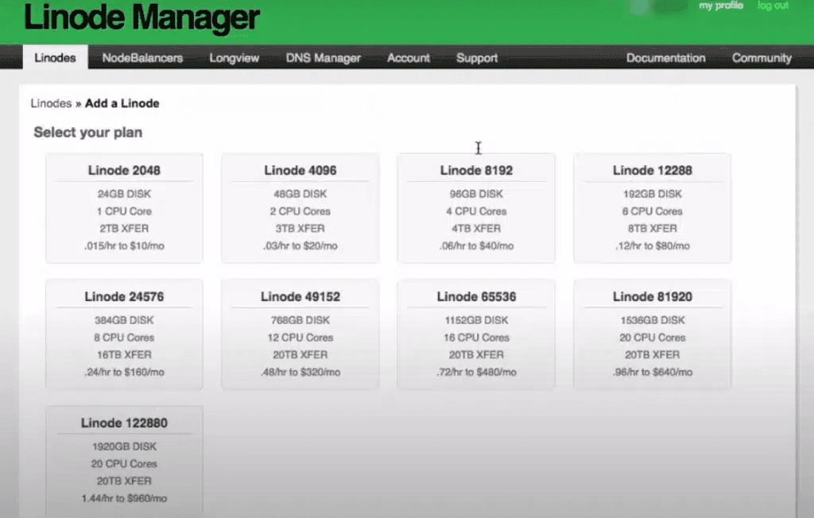Click the '1152GB DISK' text
Screen dimensions: 814x518
tap(476, 319)
